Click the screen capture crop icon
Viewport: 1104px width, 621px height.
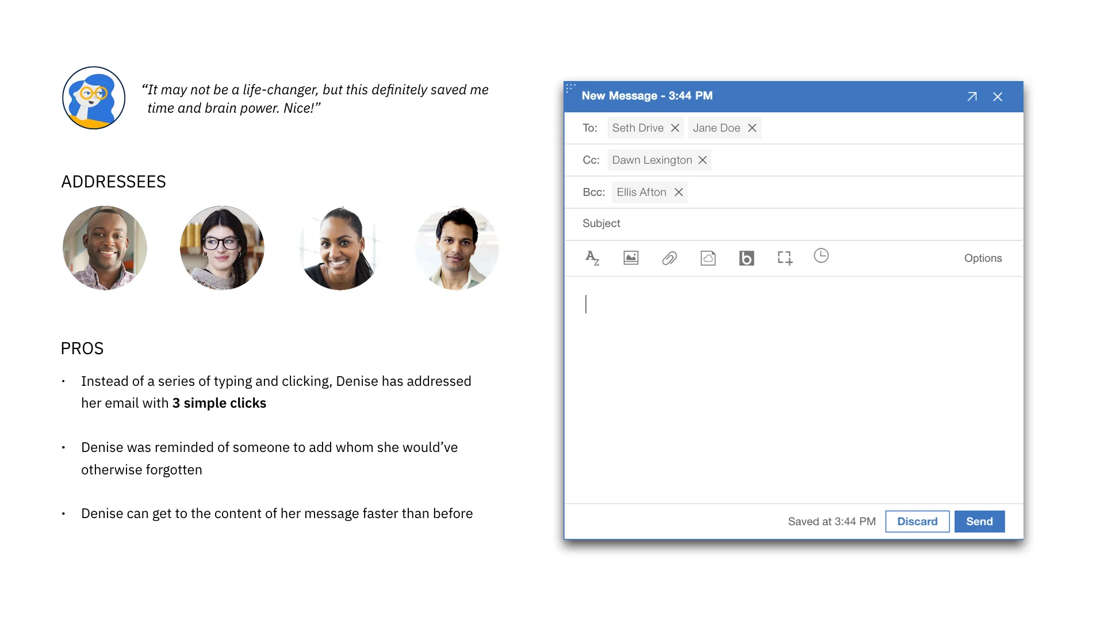click(785, 258)
